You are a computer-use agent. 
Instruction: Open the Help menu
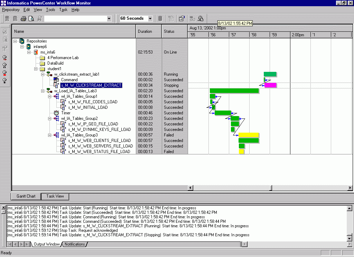(75, 10)
